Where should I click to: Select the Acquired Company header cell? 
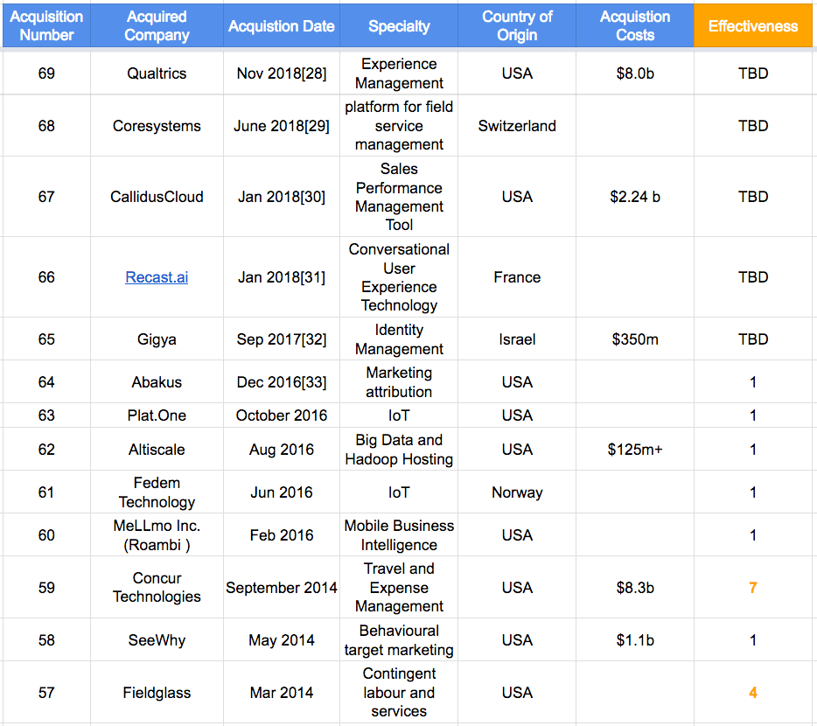(157, 25)
